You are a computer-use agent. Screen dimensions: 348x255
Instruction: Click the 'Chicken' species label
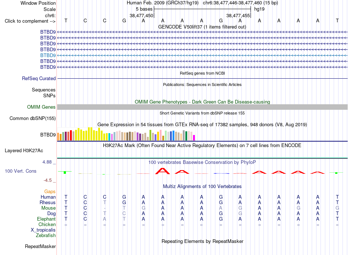(x=47, y=224)
